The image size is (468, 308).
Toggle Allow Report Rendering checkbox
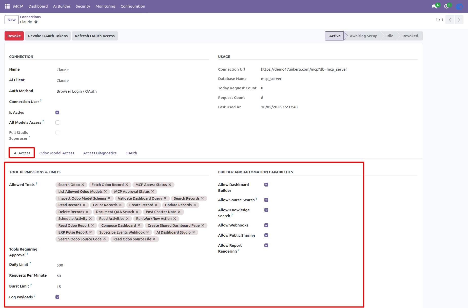[266, 245]
